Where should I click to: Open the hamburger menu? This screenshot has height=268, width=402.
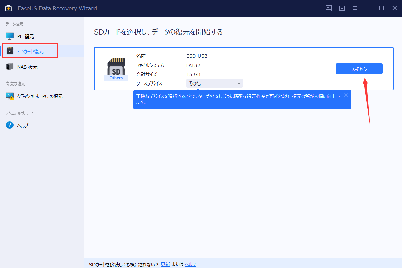pos(355,8)
